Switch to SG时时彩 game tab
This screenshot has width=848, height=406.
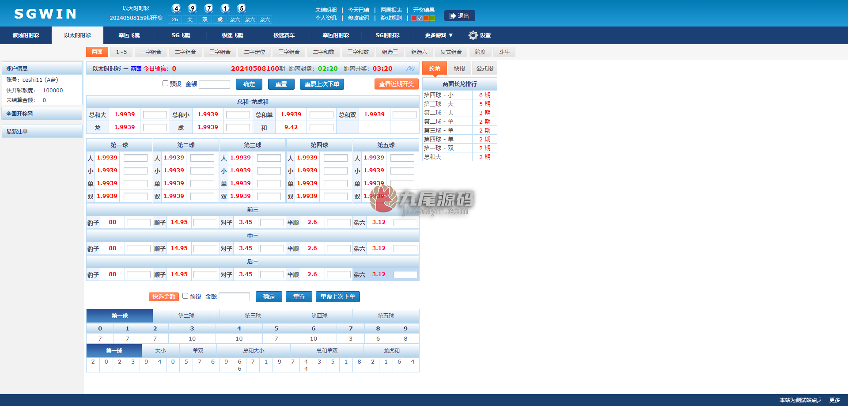point(387,35)
